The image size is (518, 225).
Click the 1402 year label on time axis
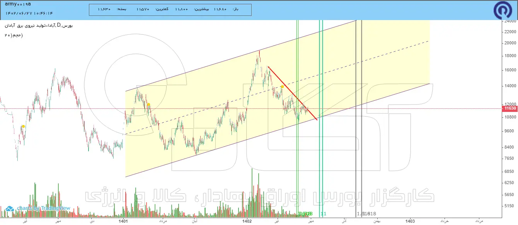coord(247,221)
